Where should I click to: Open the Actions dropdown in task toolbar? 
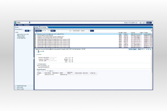pos(53,31)
